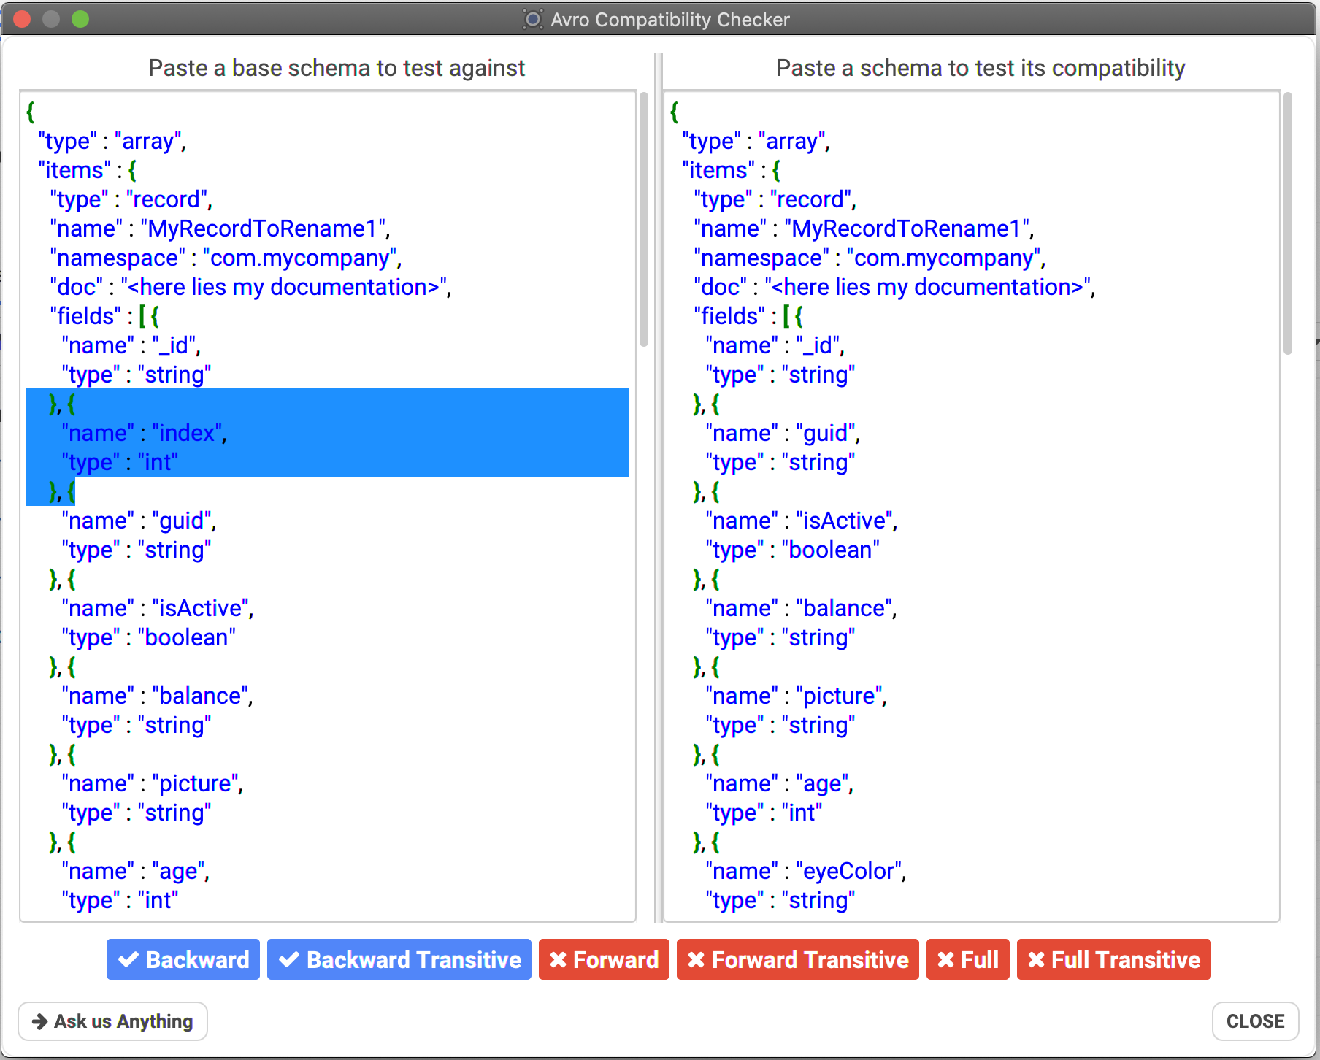Click the Full Transitive button
The width and height of the screenshot is (1320, 1060).
click(x=1114, y=959)
